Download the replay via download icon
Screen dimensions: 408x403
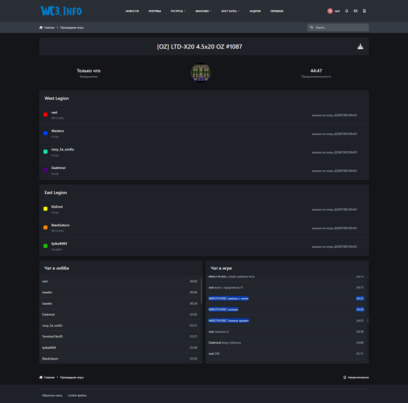tap(360, 47)
